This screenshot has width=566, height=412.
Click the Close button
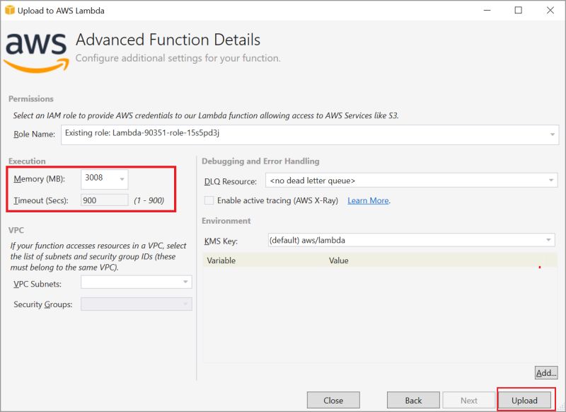(333, 400)
